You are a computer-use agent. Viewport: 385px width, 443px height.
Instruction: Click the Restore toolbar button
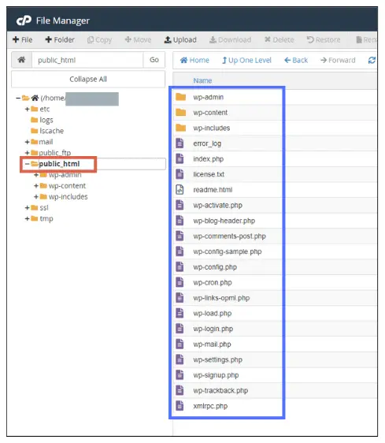[324, 40]
